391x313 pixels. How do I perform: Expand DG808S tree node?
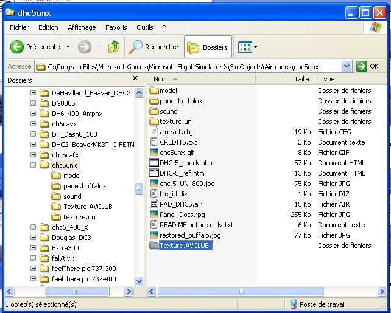pyautogui.click(x=33, y=103)
